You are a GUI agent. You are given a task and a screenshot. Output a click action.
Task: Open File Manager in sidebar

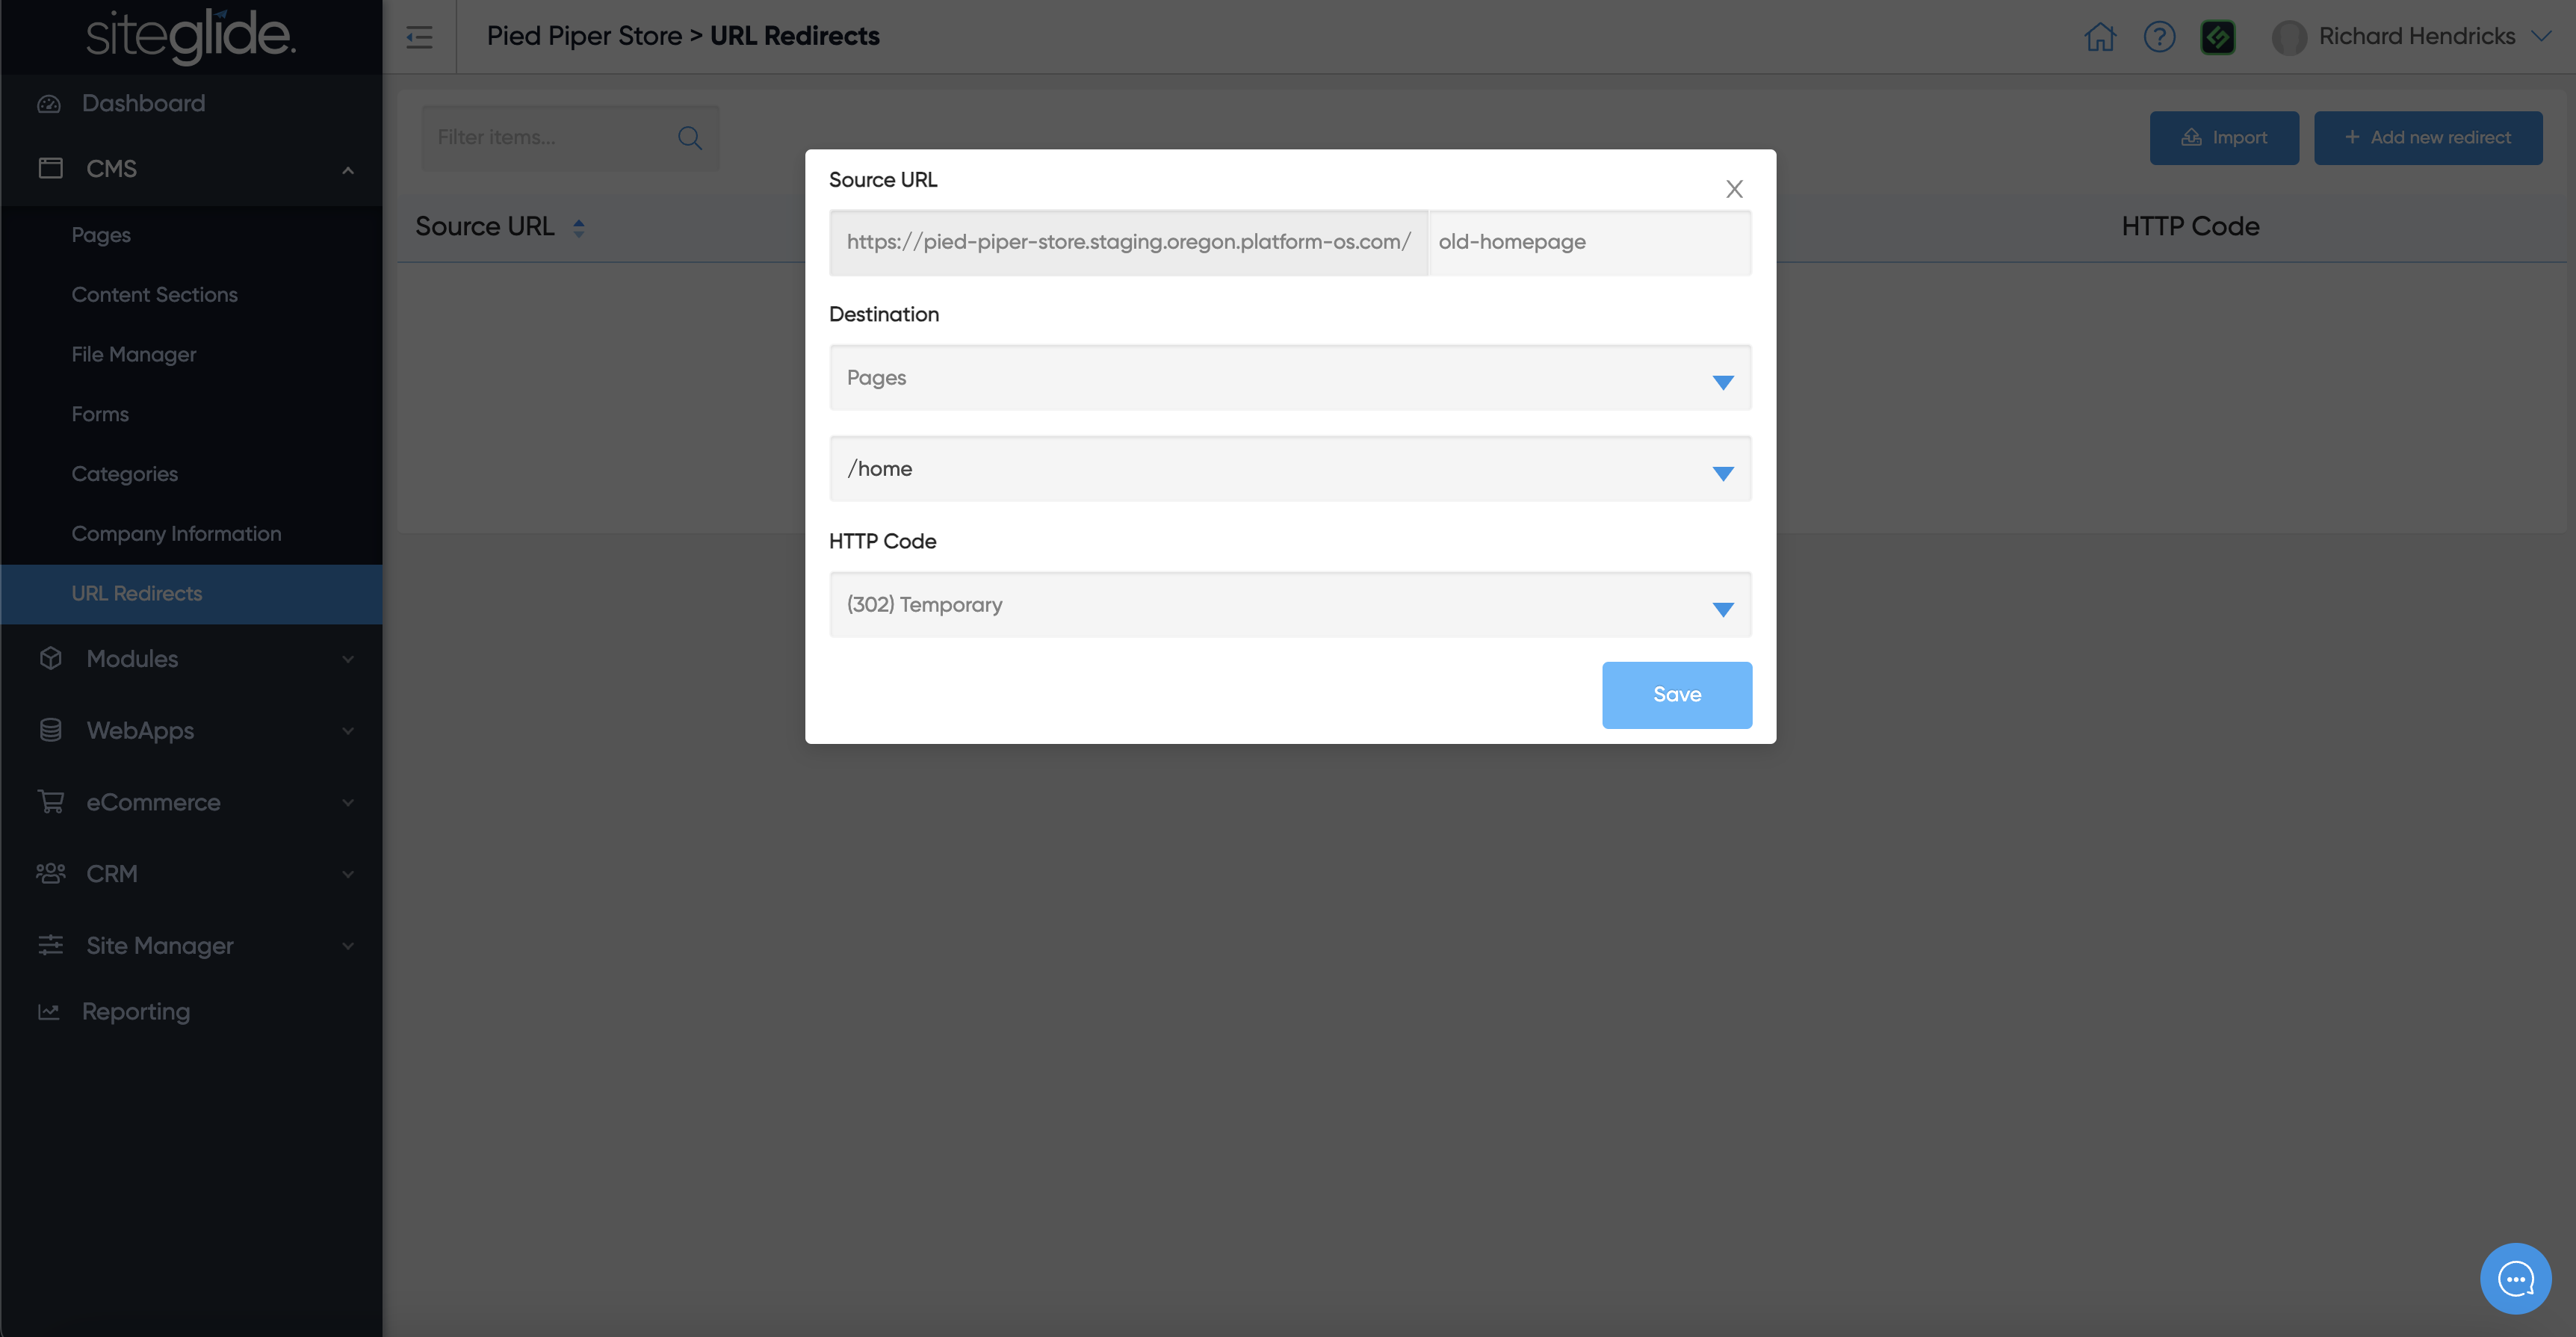[134, 354]
